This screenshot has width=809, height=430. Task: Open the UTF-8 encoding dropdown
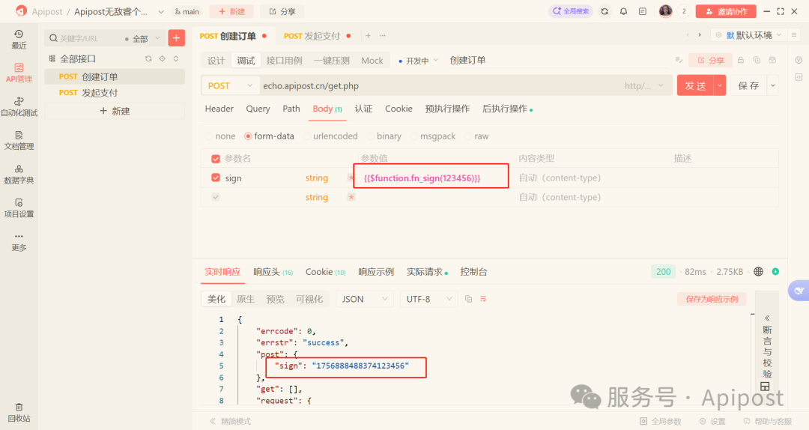pos(428,299)
